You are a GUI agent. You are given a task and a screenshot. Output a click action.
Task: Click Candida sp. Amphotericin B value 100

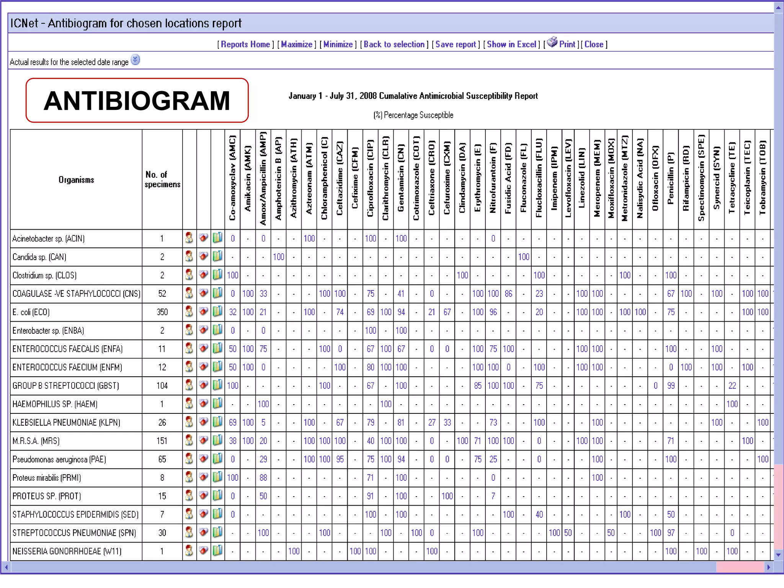point(279,257)
